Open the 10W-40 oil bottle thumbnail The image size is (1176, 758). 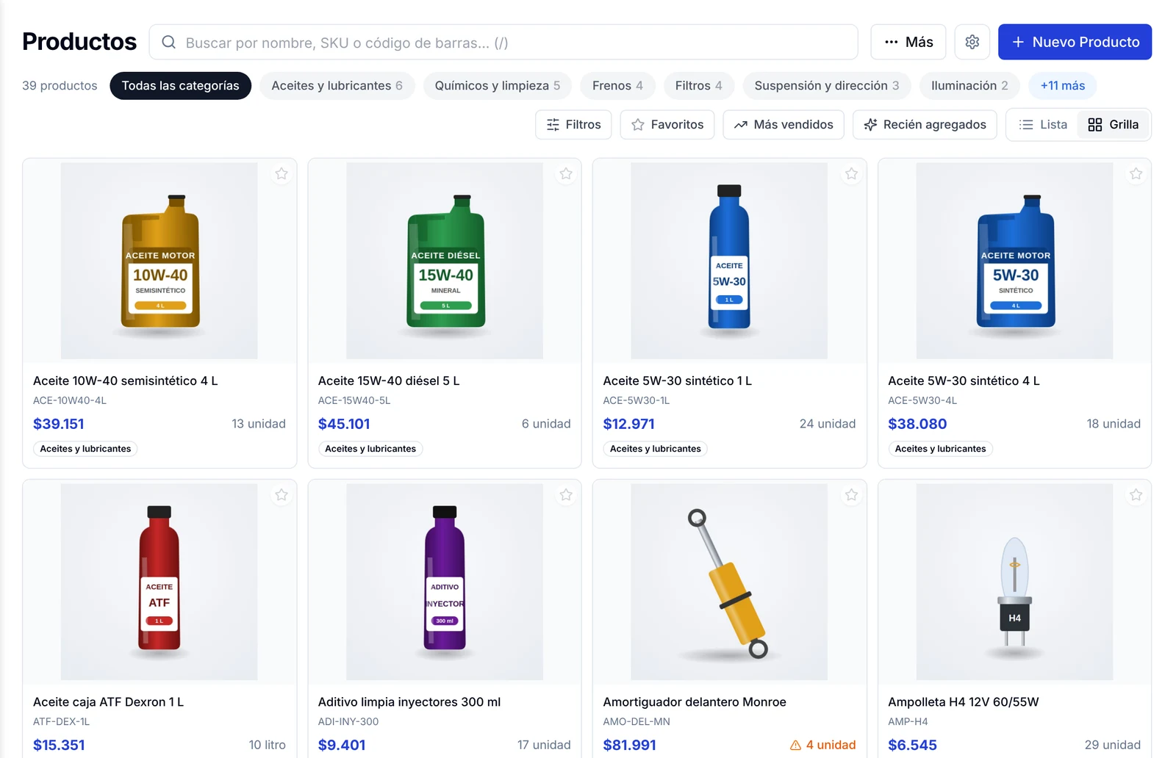click(159, 261)
